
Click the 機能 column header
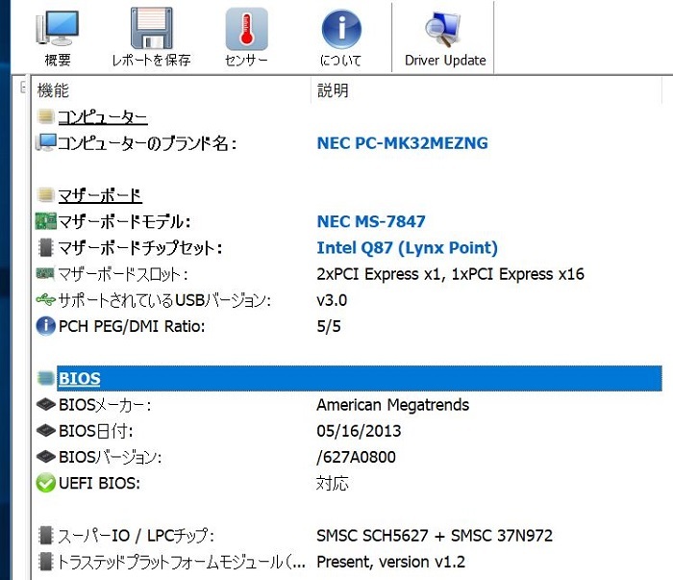(x=53, y=90)
